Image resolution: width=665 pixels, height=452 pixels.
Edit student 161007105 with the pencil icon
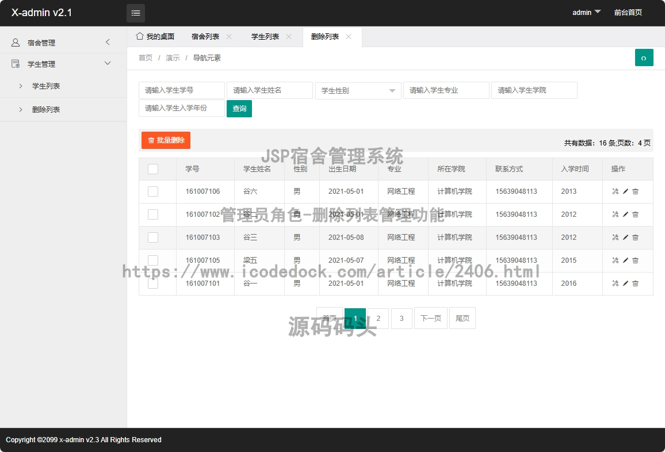[625, 260]
